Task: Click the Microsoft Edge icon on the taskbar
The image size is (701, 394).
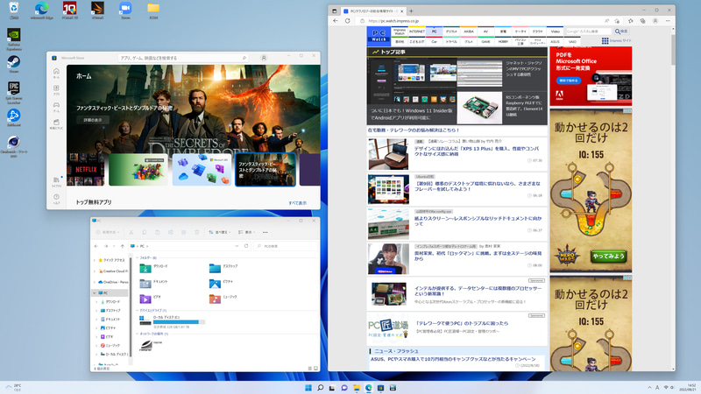Action: [368, 388]
